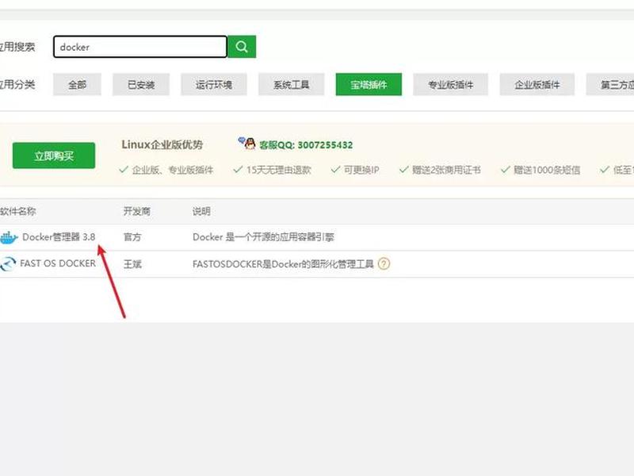This screenshot has width=634, height=476.
Task: Open Docker管理器 3.8 entry
Action: (59, 237)
